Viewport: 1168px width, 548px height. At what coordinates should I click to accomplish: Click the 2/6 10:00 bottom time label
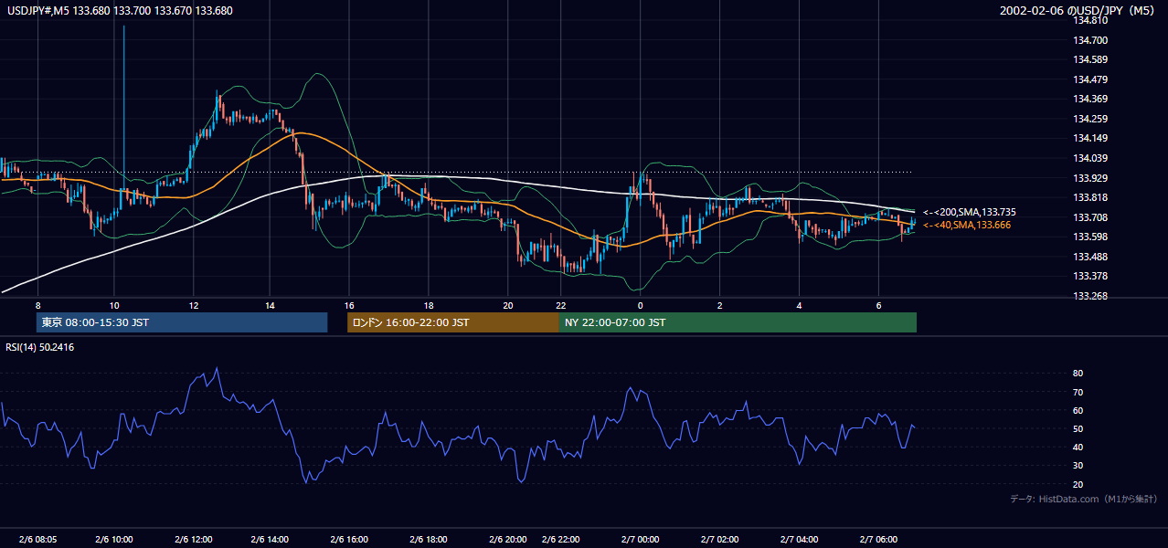pyautogui.click(x=114, y=540)
